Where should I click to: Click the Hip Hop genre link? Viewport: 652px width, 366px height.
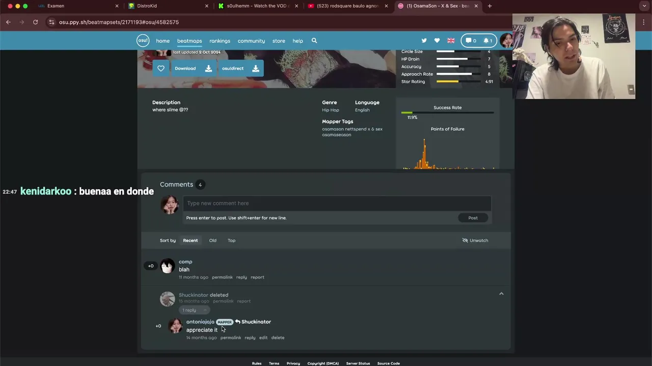tap(331, 110)
